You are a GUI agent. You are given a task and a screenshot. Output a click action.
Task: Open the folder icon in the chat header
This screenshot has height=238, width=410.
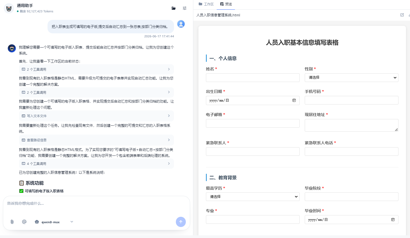click(173, 8)
